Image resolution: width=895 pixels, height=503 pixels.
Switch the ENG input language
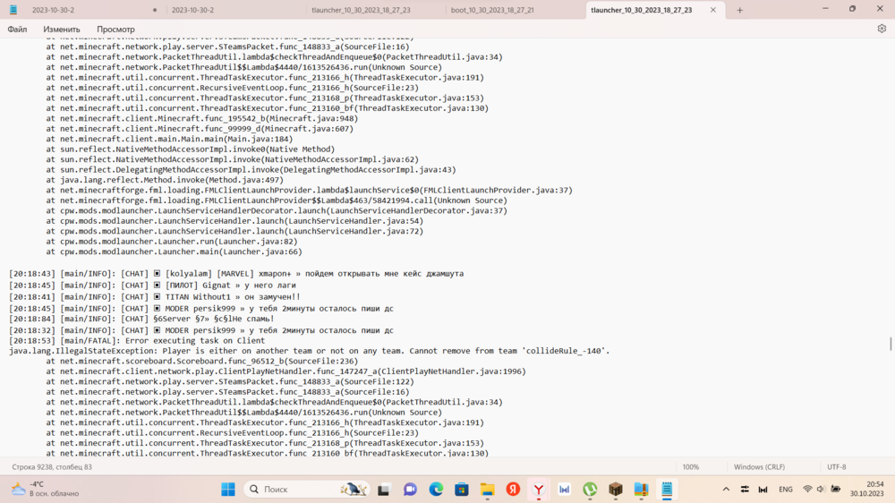coord(786,490)
